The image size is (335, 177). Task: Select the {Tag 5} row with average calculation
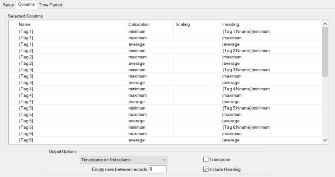click(165, 121)
